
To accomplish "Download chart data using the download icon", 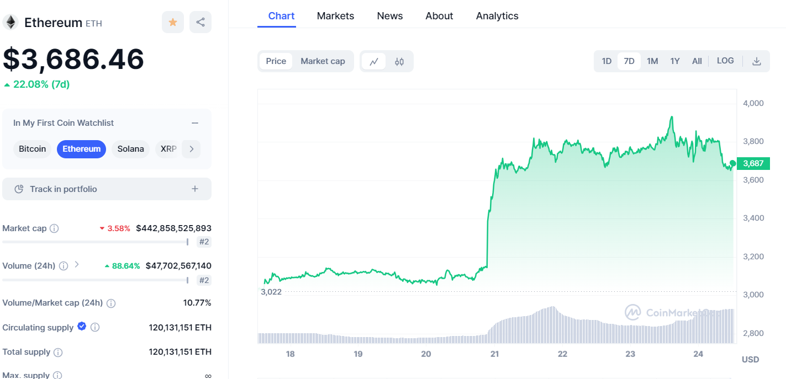I will point(757,61).
